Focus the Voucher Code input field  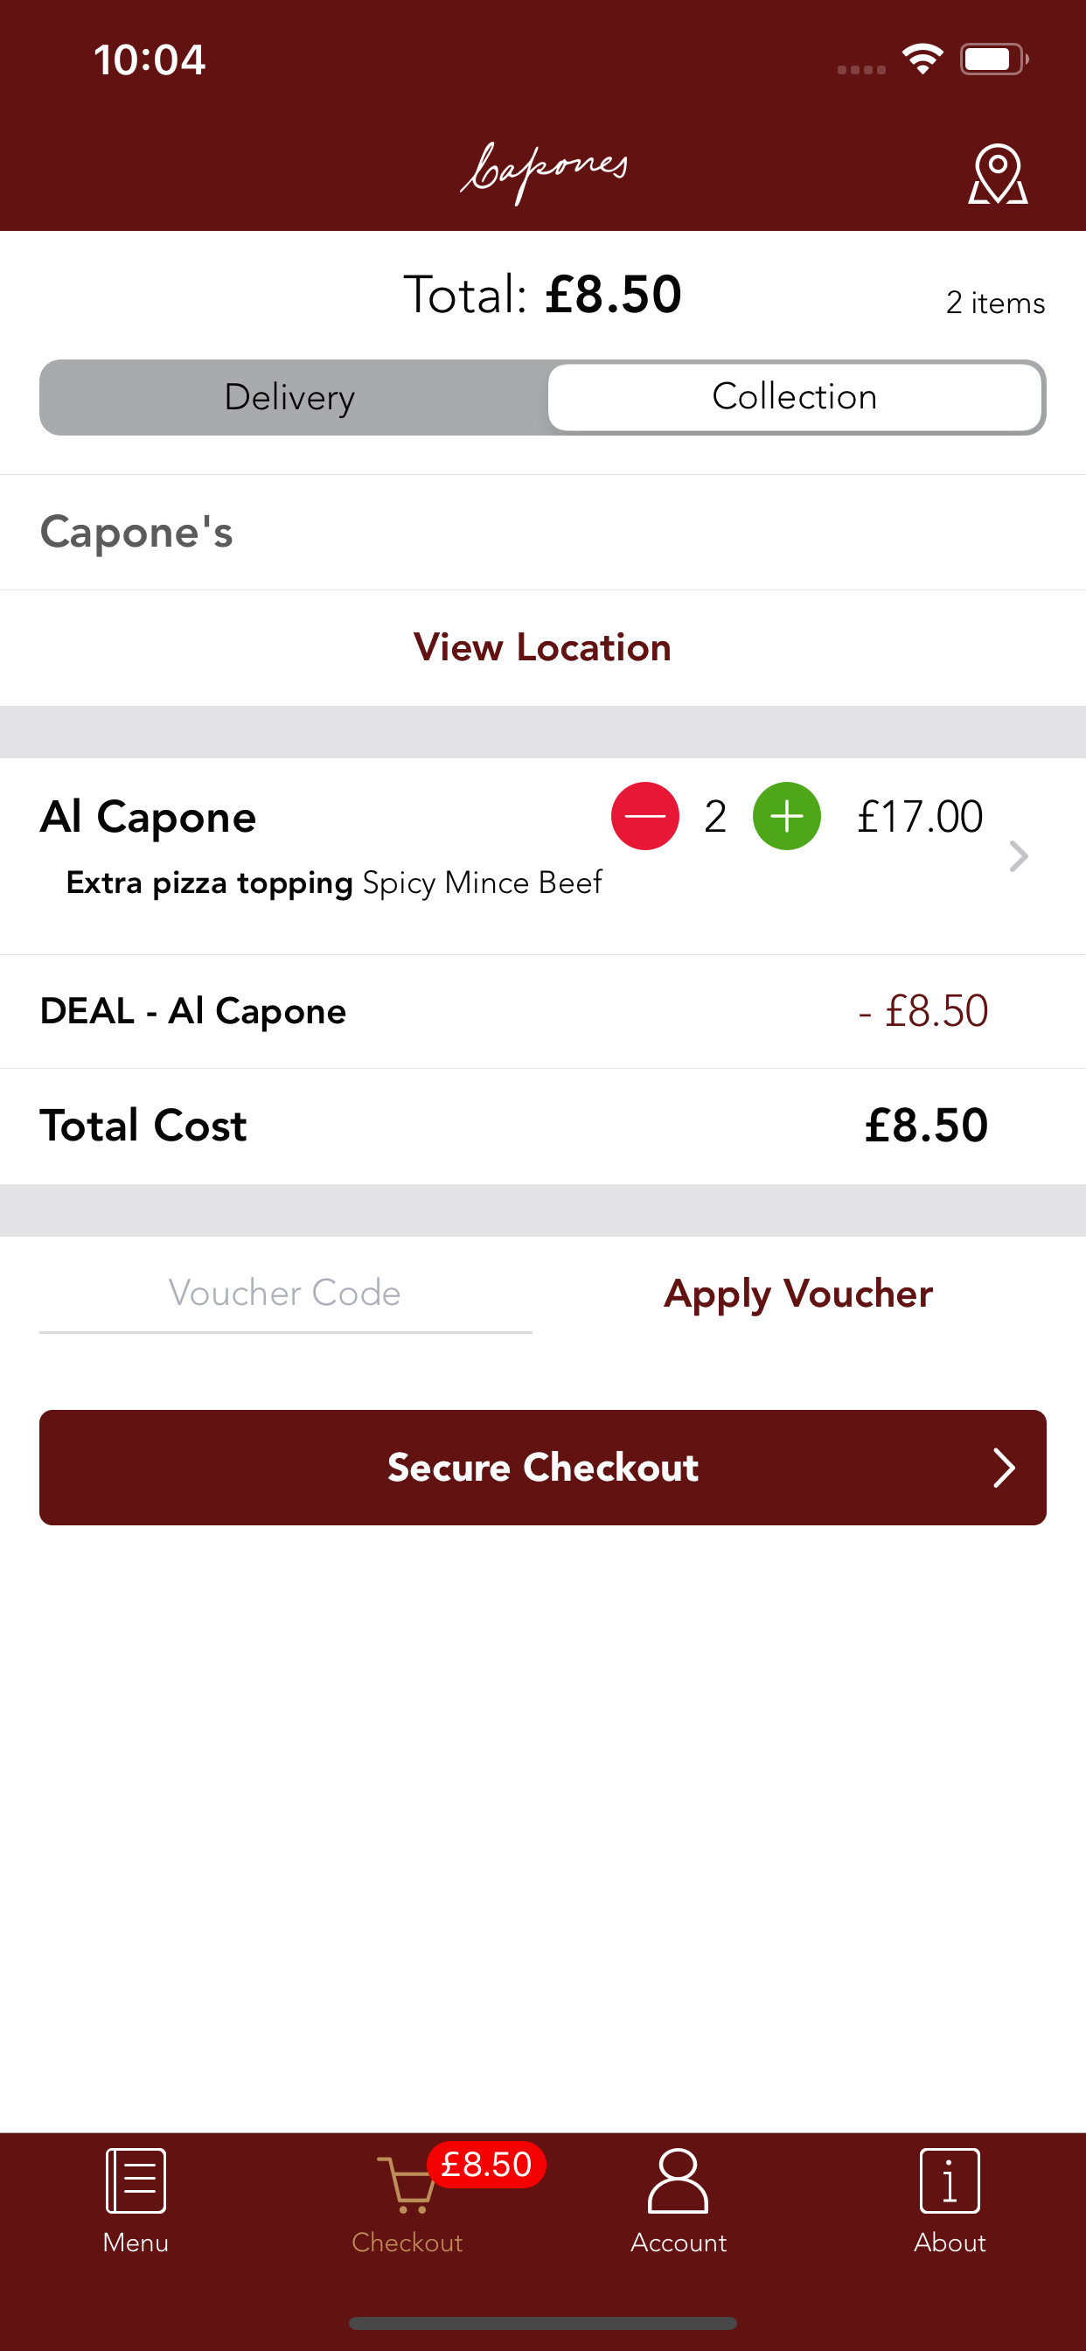pos(285,1294)
